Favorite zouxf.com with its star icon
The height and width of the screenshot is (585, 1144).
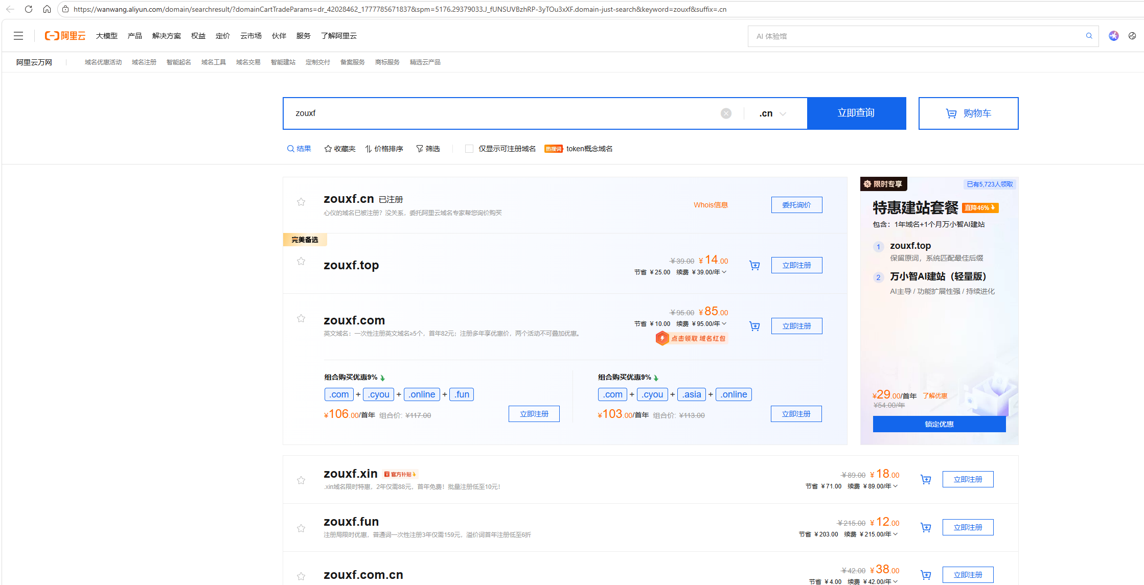coord(301,318)
